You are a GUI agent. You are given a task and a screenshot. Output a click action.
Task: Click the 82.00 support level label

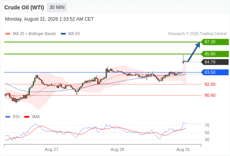click(x=210, y=84)
